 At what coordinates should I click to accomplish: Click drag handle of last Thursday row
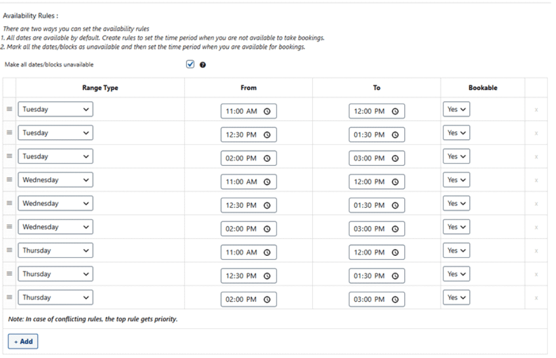[x=9, y=298]
